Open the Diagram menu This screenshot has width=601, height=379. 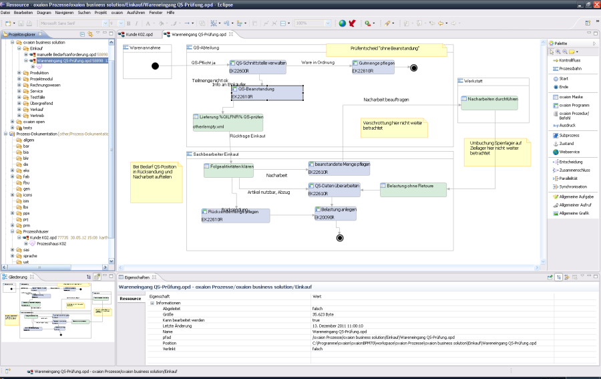click(x=44, y=13)
